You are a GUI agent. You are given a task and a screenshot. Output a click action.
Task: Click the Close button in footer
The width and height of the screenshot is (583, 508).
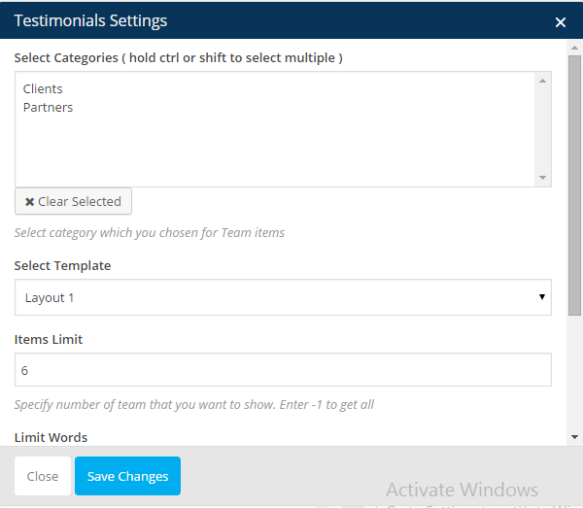pyautogui.click(x=43, y=476)
